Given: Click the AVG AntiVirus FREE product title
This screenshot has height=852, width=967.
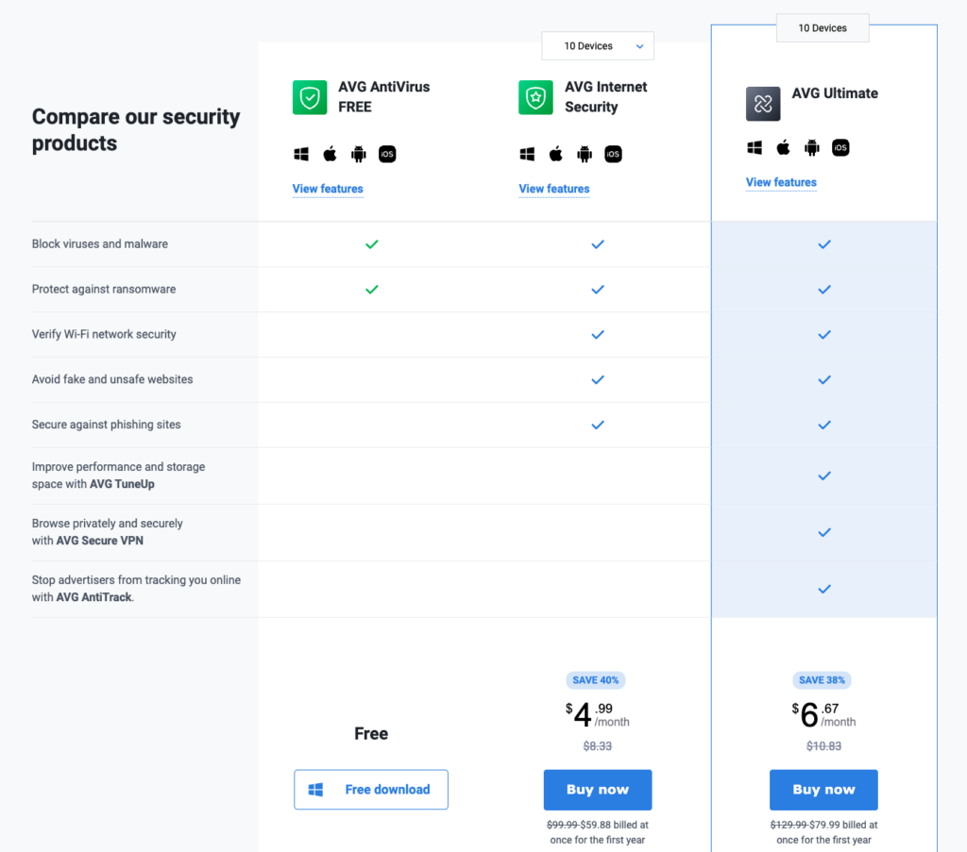Looking at the screenshot, I should 384,97.
